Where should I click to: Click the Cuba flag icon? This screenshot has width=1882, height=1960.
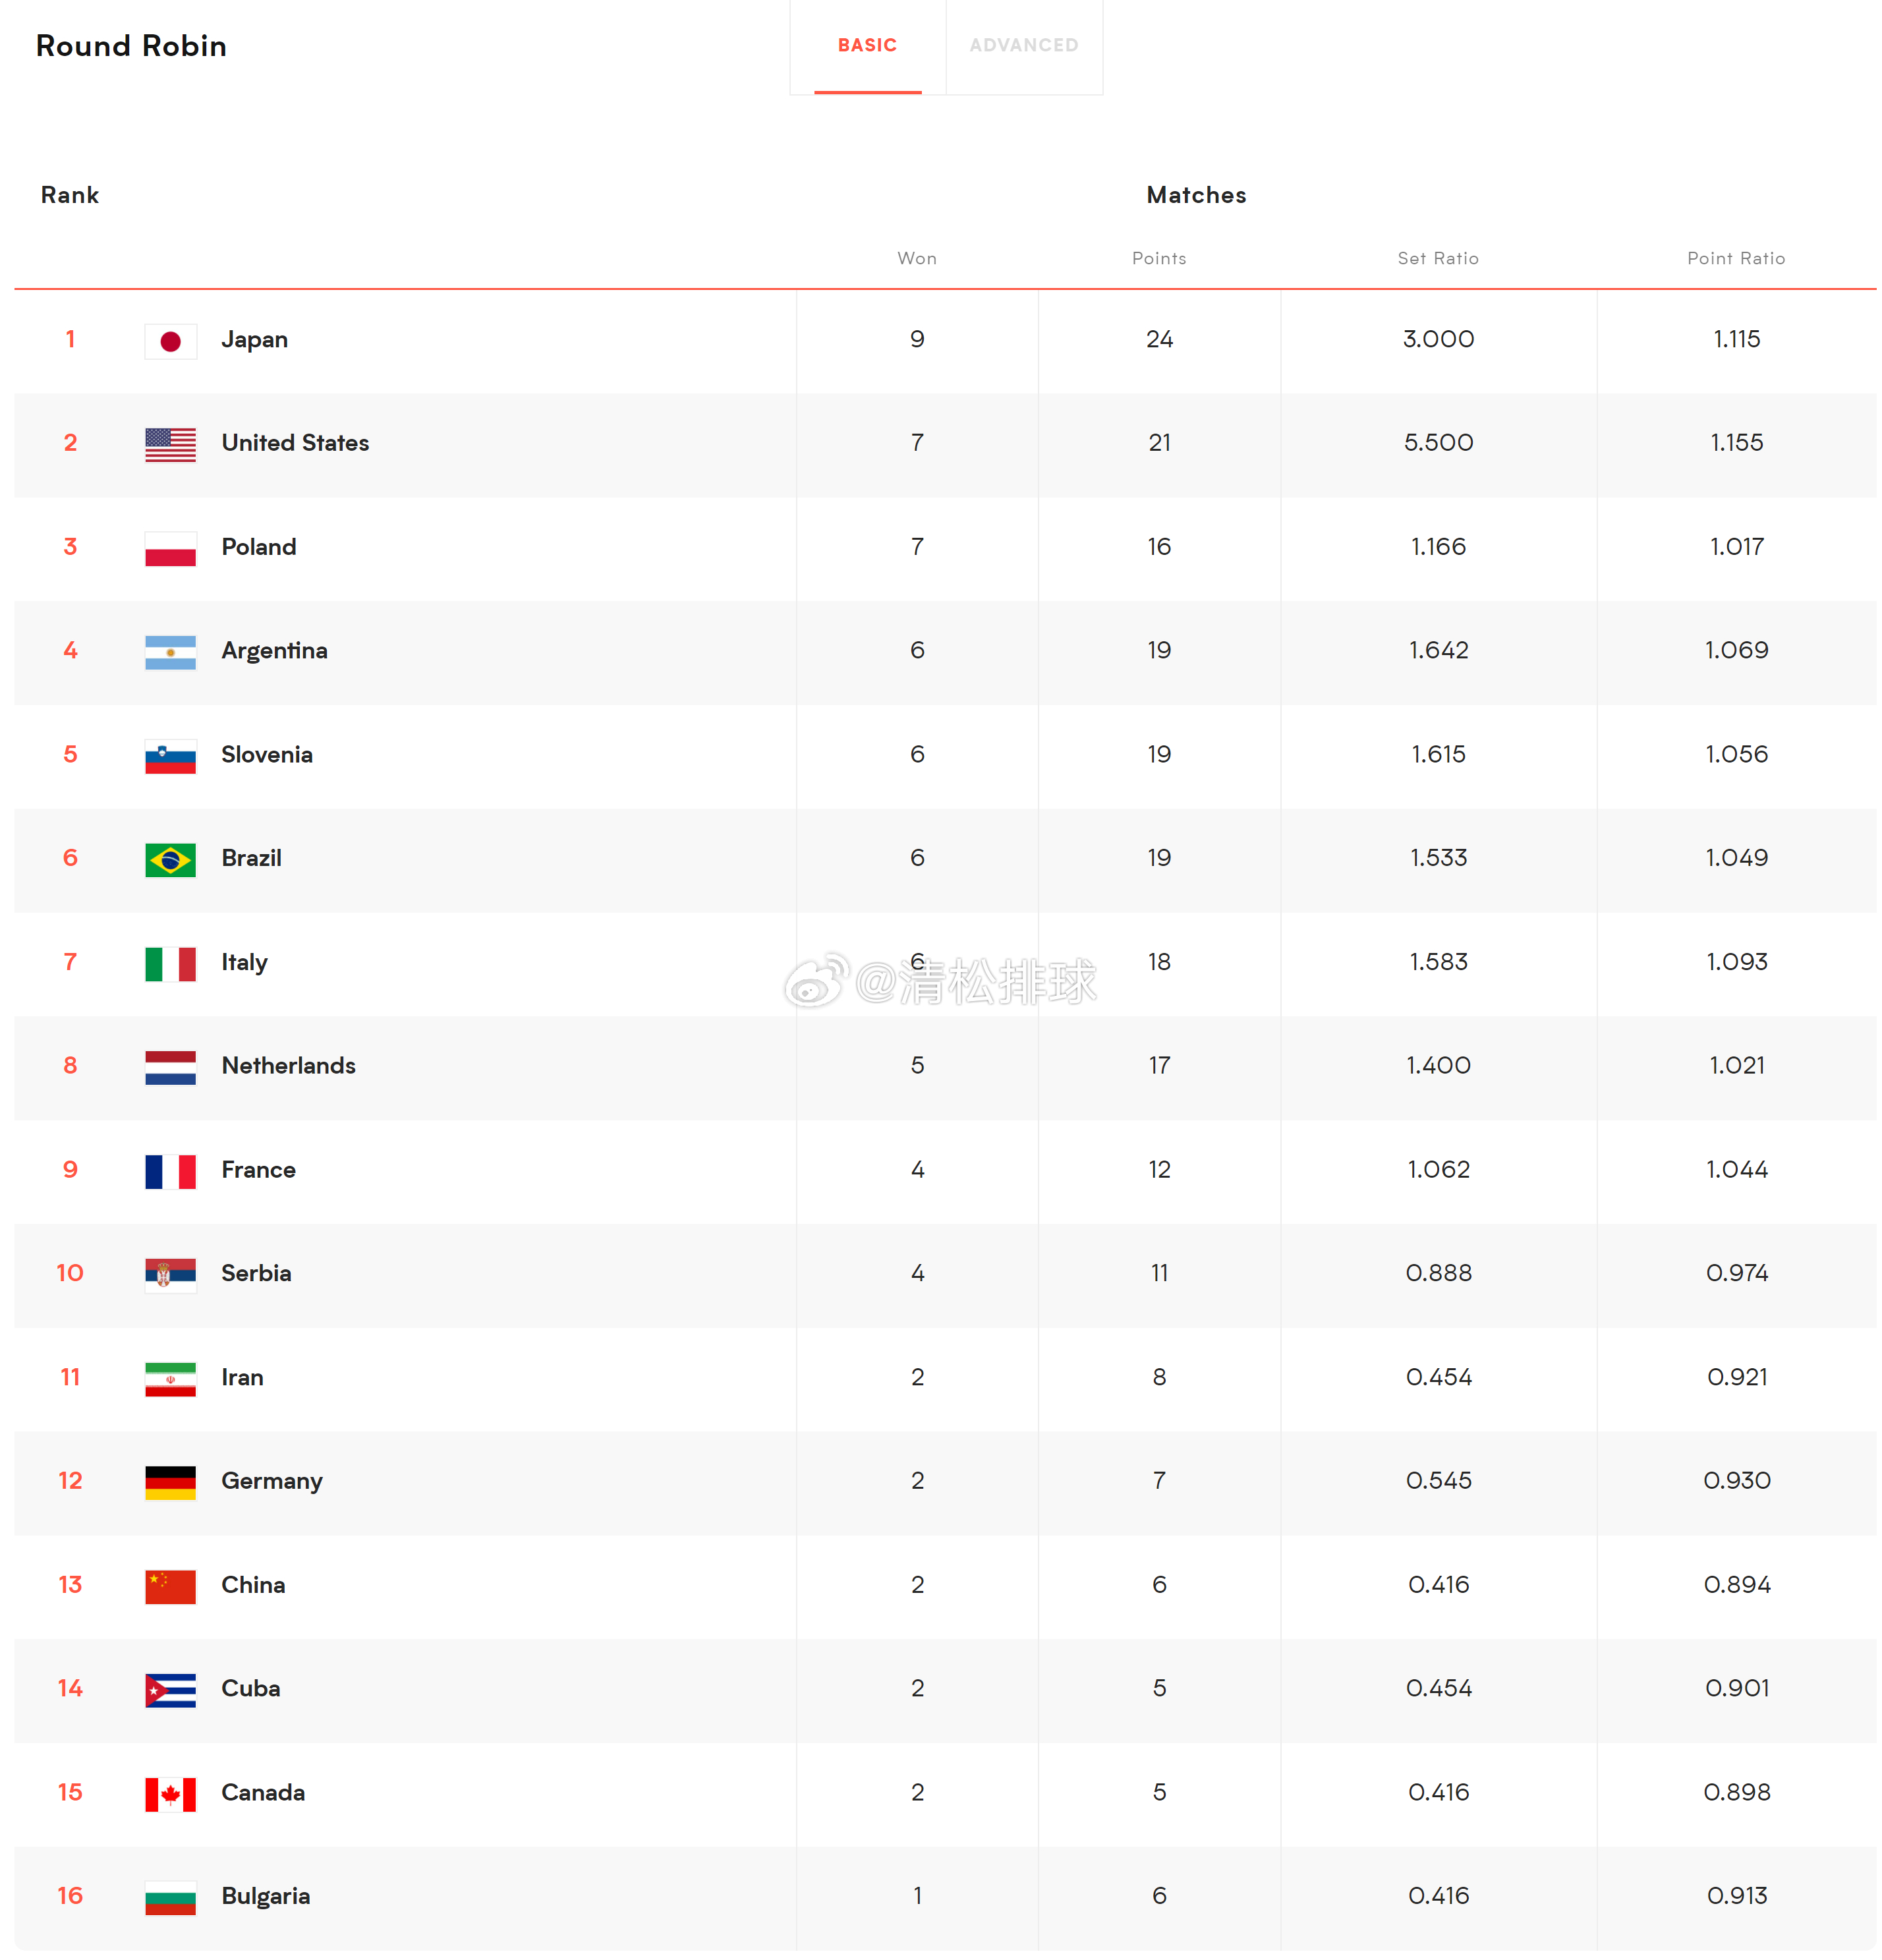click(x=170, y=1690)
